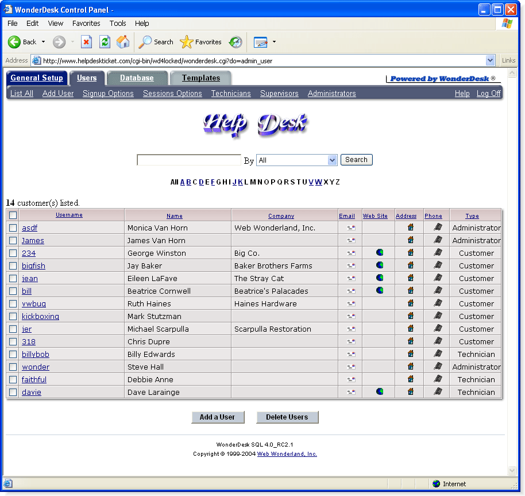
Task: Check the box for user bigfish
Action: [x=13, y=266]
